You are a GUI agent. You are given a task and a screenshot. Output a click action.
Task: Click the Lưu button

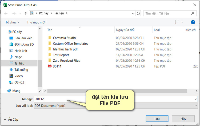(x=157, y=119)
